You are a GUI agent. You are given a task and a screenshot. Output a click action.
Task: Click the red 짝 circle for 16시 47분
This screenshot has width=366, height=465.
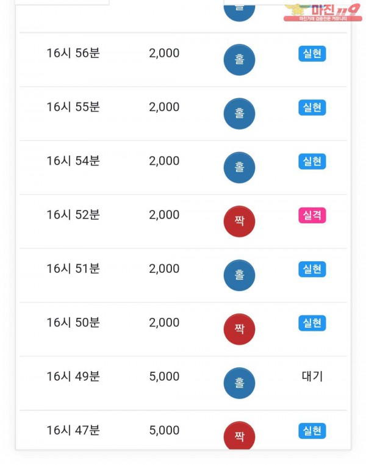[x=239, y=436]
